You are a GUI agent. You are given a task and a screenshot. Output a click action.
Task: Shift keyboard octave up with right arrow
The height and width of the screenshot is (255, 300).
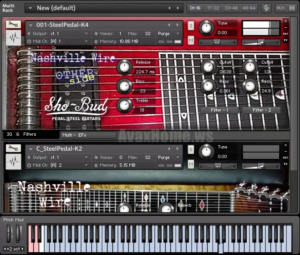23,249
